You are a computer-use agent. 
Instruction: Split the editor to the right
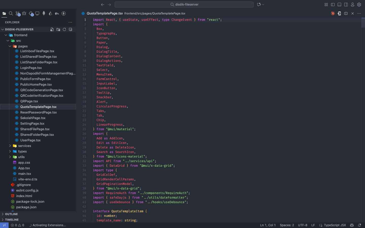click(346, 13)
